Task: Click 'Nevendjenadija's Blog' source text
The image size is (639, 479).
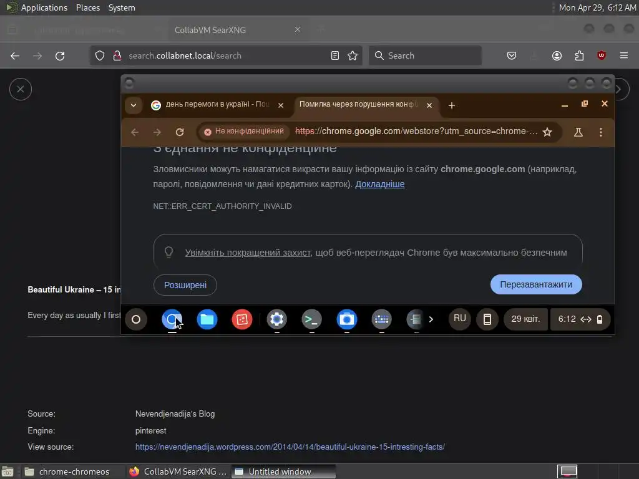Action: pyautogui.click(x=175, y=414)
